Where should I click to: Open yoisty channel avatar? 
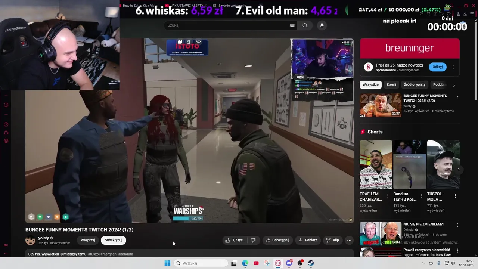click(x=30, y=240)
